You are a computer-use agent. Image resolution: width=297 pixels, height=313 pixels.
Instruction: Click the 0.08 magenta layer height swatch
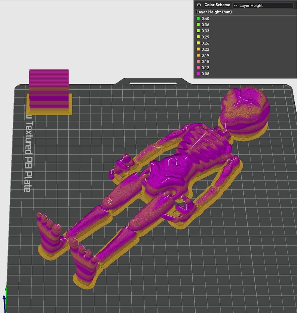198,74
